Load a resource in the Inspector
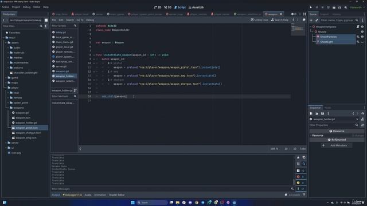 click(317, 113)
